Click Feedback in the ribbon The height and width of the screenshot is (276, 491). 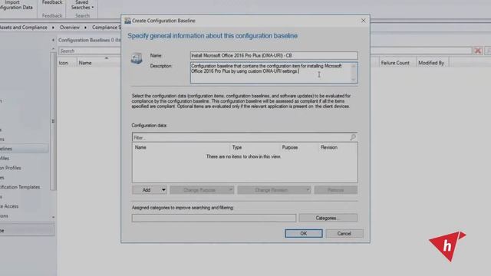[52, 2]
